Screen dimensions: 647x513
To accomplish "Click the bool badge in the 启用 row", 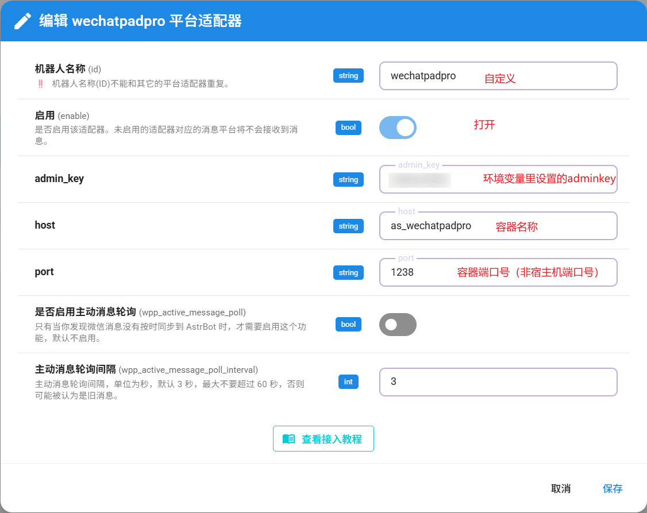I will tap(348, 128).
